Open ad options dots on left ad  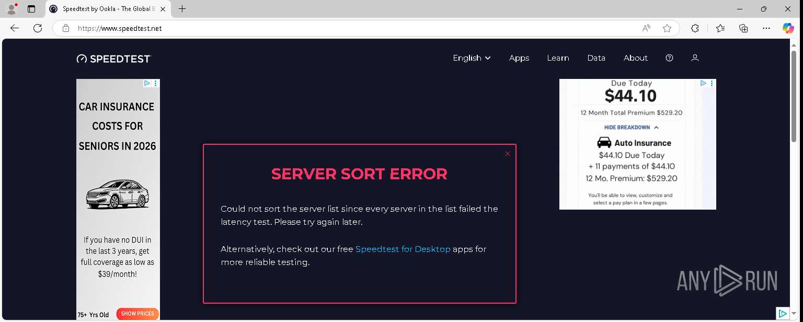click(x=156, y=83)
